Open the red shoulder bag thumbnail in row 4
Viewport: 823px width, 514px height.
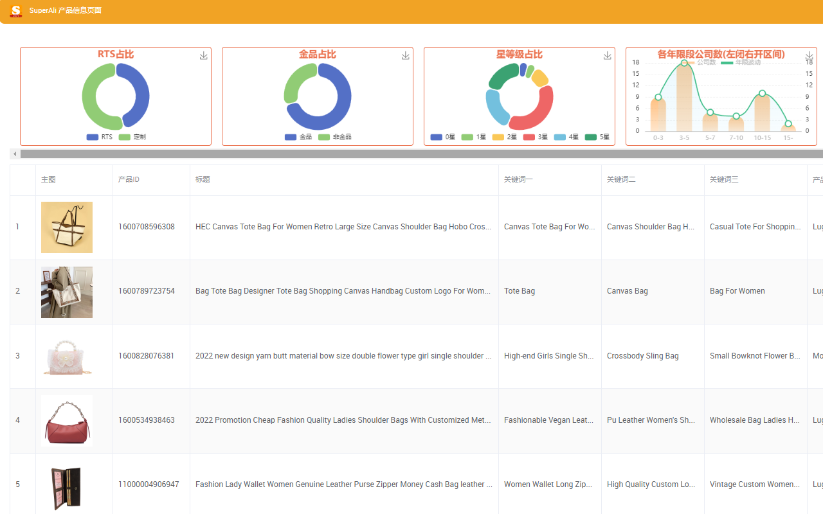[67, 421]
